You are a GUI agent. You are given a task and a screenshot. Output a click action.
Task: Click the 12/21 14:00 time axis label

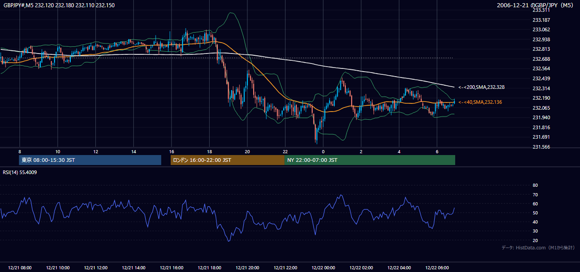133,268
